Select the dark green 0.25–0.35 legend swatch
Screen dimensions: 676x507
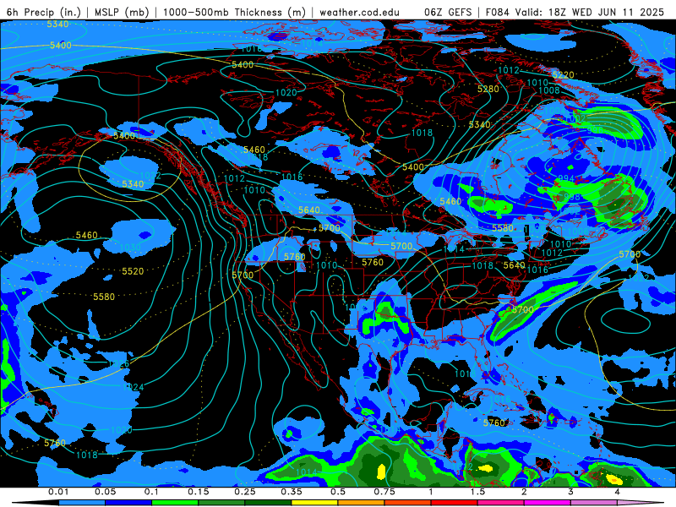(x=268, y=503)
